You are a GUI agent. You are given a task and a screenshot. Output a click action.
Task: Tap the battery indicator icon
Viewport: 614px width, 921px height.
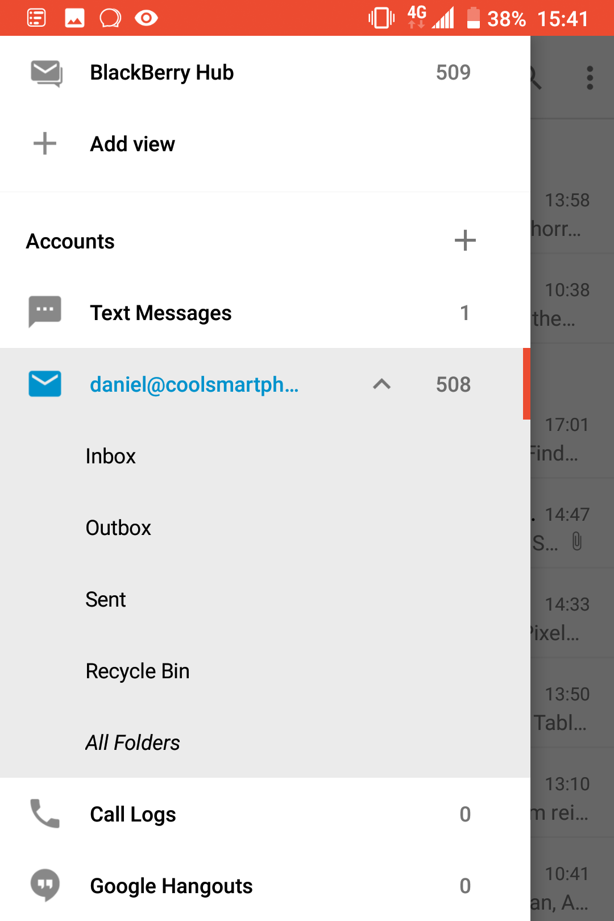coord(473,18)
